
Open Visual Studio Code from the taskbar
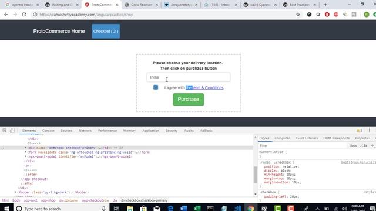[237, 209]
